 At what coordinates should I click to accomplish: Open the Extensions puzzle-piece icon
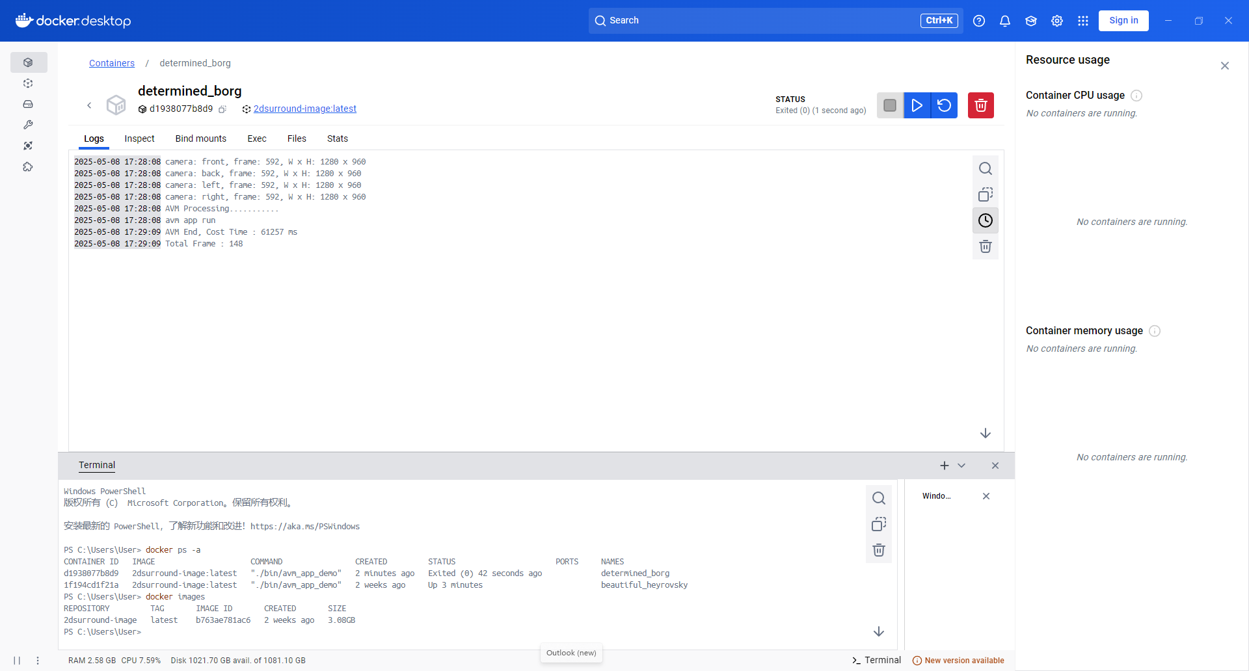(x=29, y=166)
